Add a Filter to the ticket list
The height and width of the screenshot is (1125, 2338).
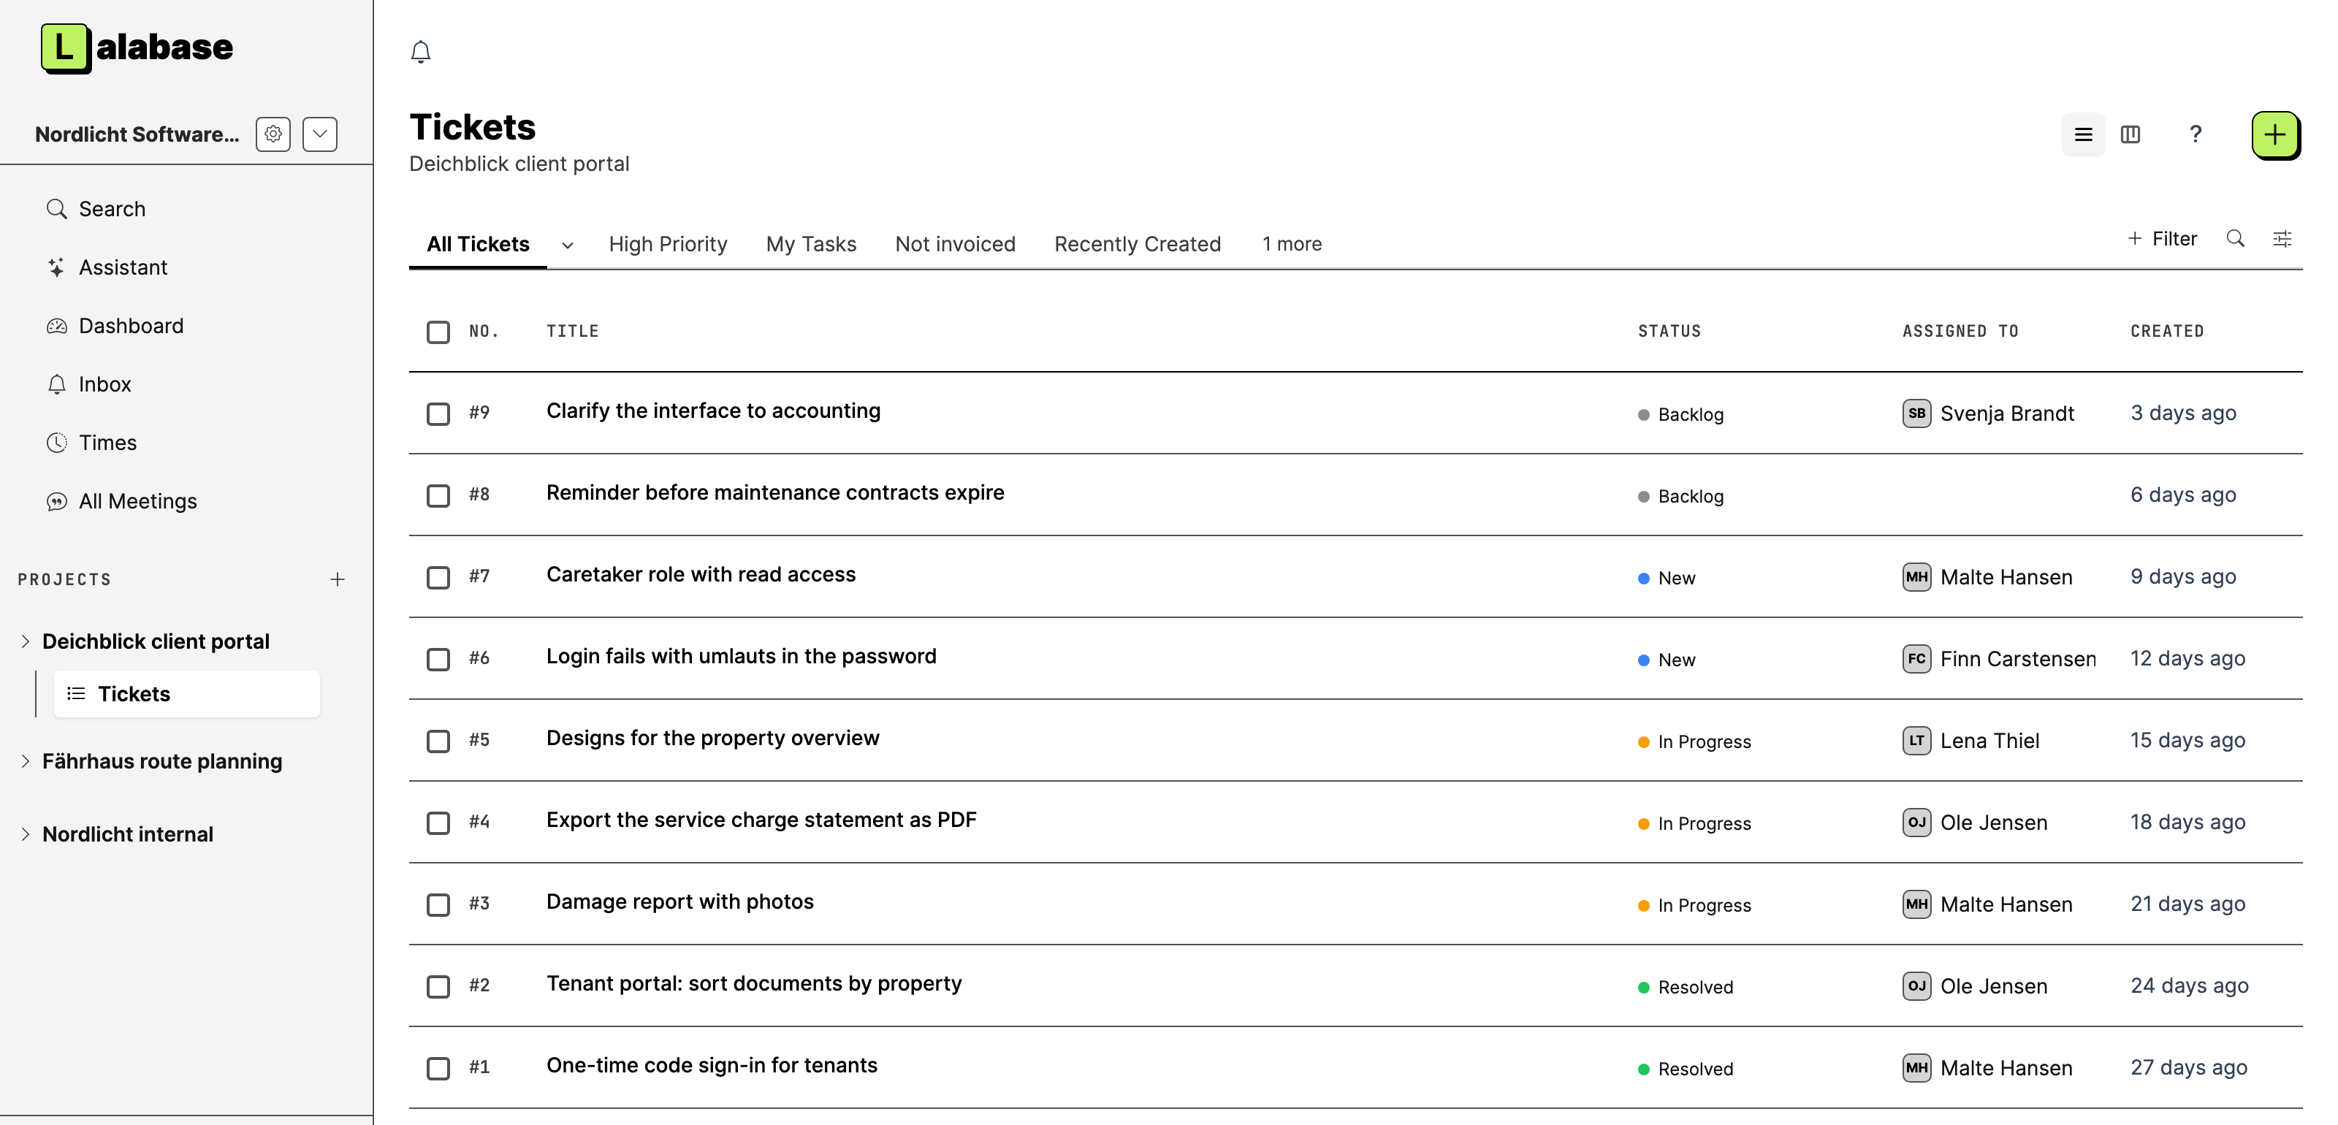click(2162, 239)
